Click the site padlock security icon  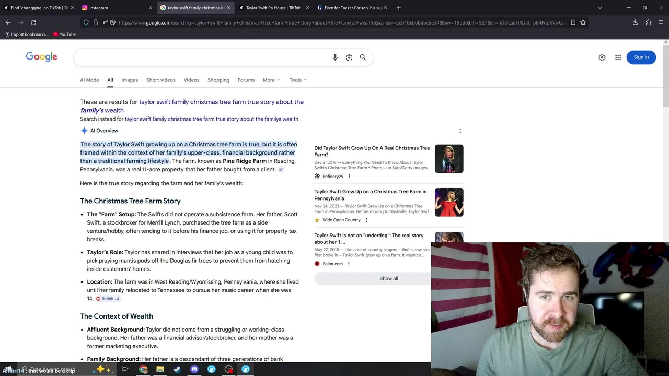(96, 22)
